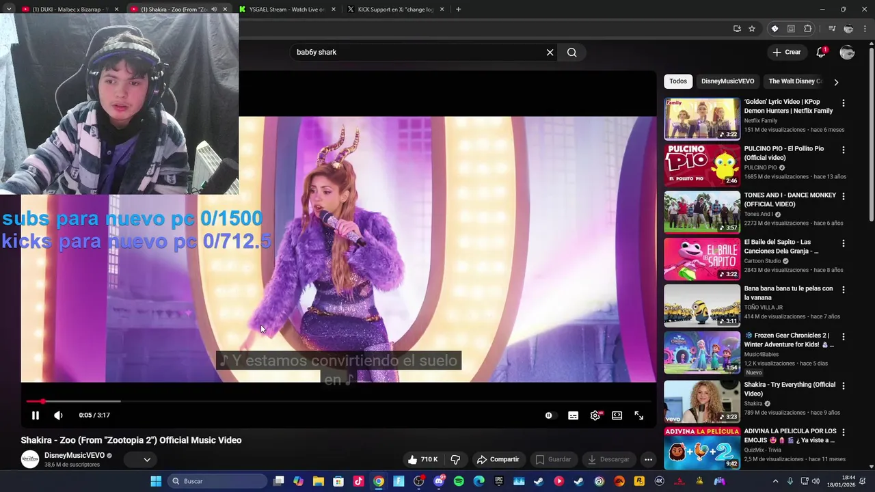Image resolution: width=875 pixels, height=492 pixels.
Task: Open PULCINO PIO El Pollito Pio thumbnail
Action: click(x=702, y=165)
